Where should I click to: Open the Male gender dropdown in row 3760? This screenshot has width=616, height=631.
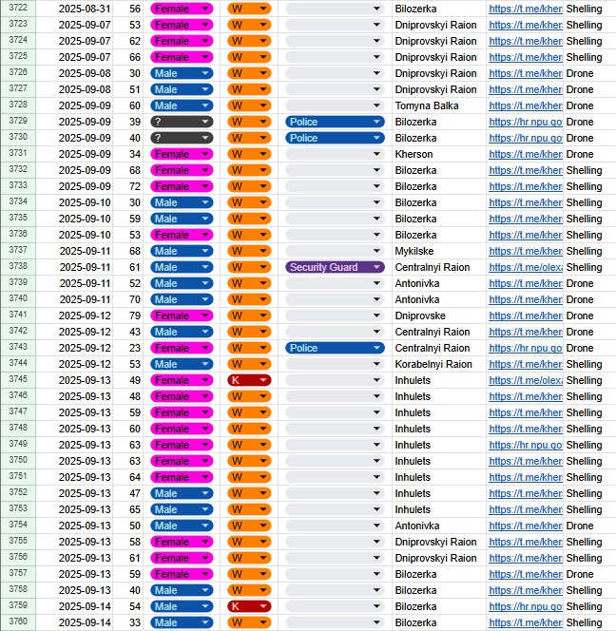click(182, 622)
